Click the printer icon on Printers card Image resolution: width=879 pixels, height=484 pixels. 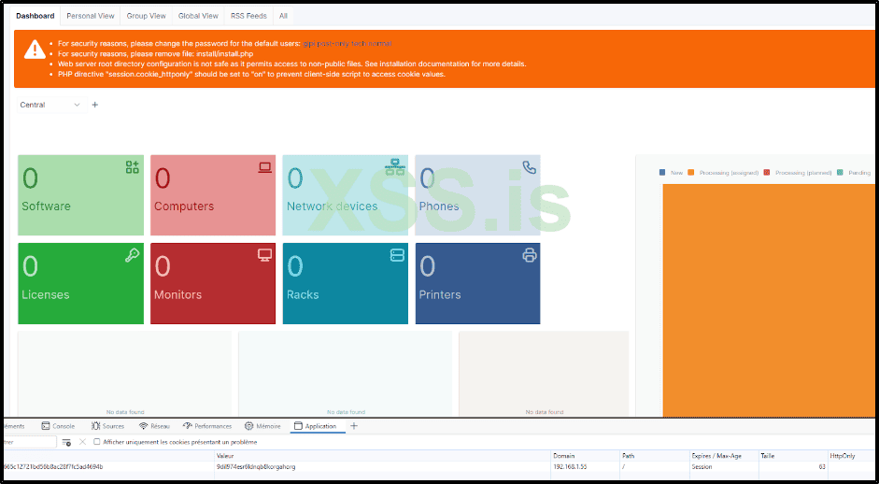coord(530,256)
